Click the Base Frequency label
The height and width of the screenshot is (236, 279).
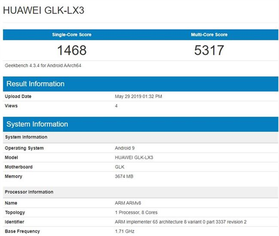[22, 231]
